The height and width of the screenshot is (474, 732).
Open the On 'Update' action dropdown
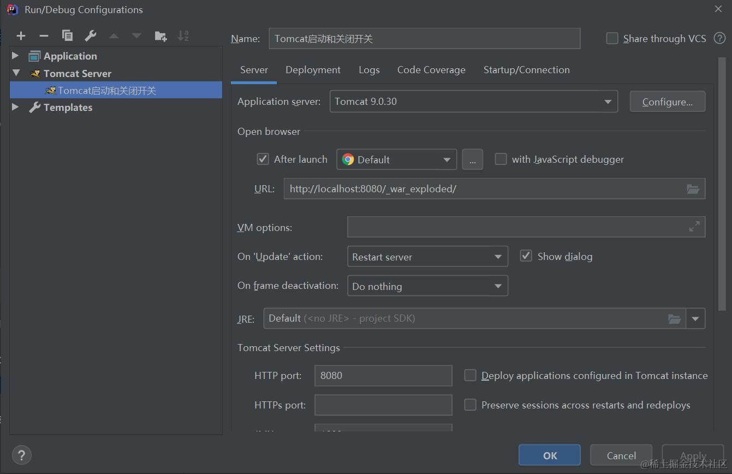427,257
